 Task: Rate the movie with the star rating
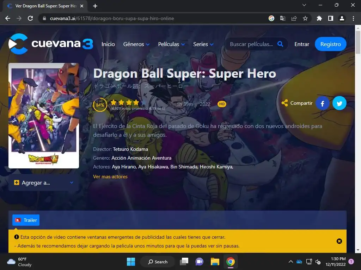[128, 102]
